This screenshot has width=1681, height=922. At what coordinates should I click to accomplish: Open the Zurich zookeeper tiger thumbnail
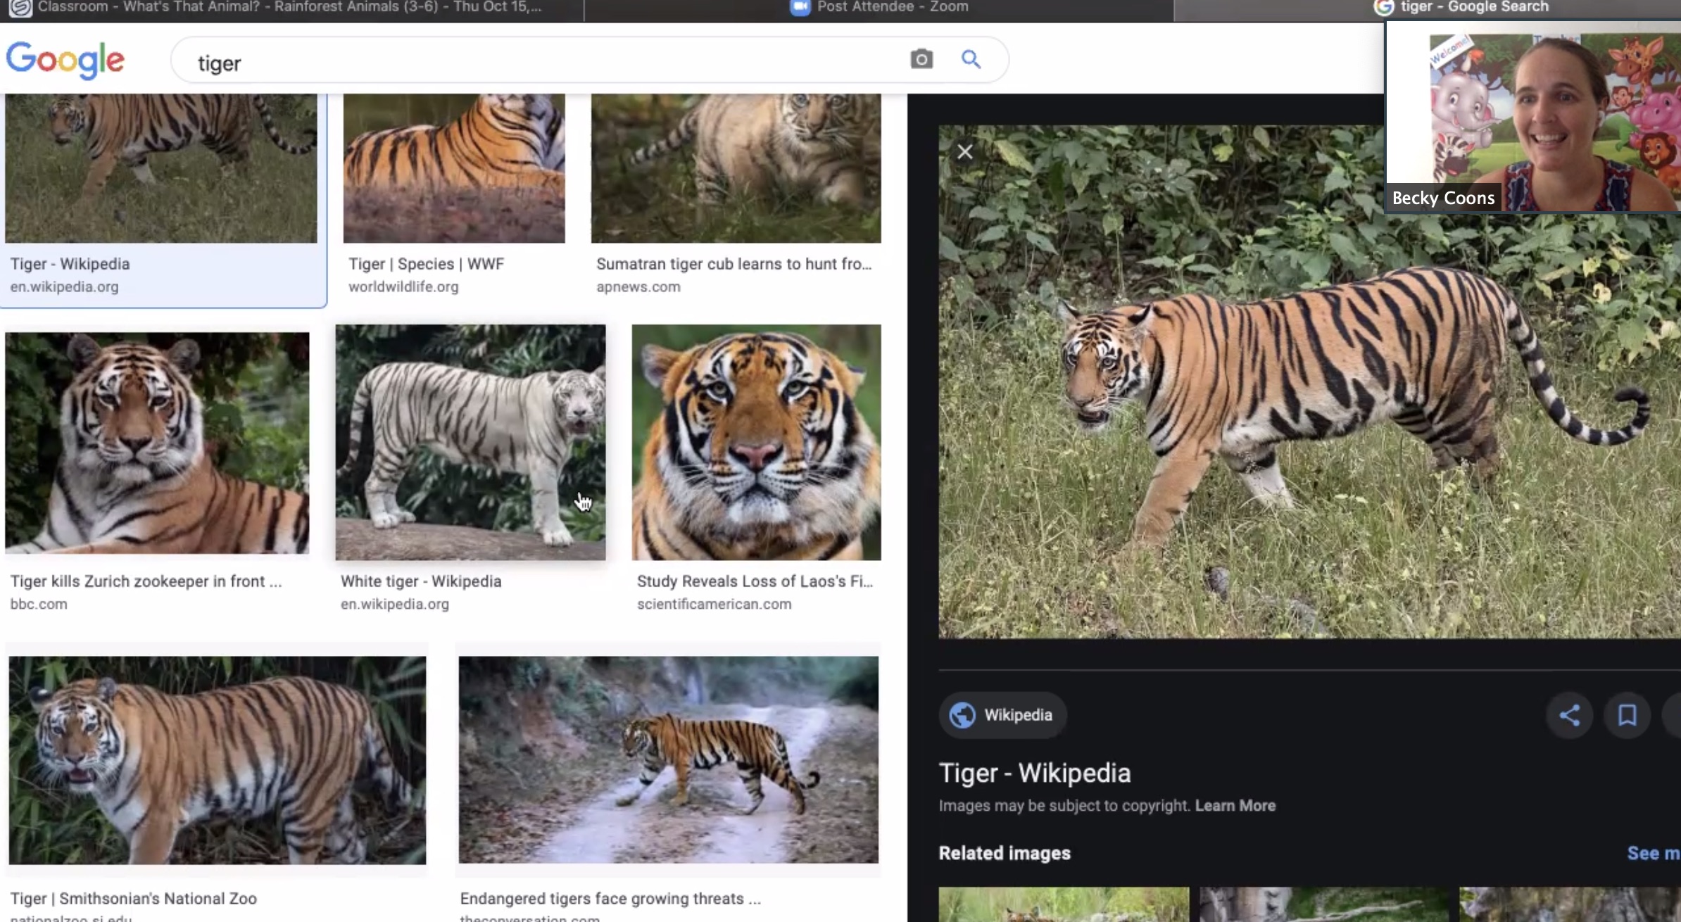(x=157, y=442)
